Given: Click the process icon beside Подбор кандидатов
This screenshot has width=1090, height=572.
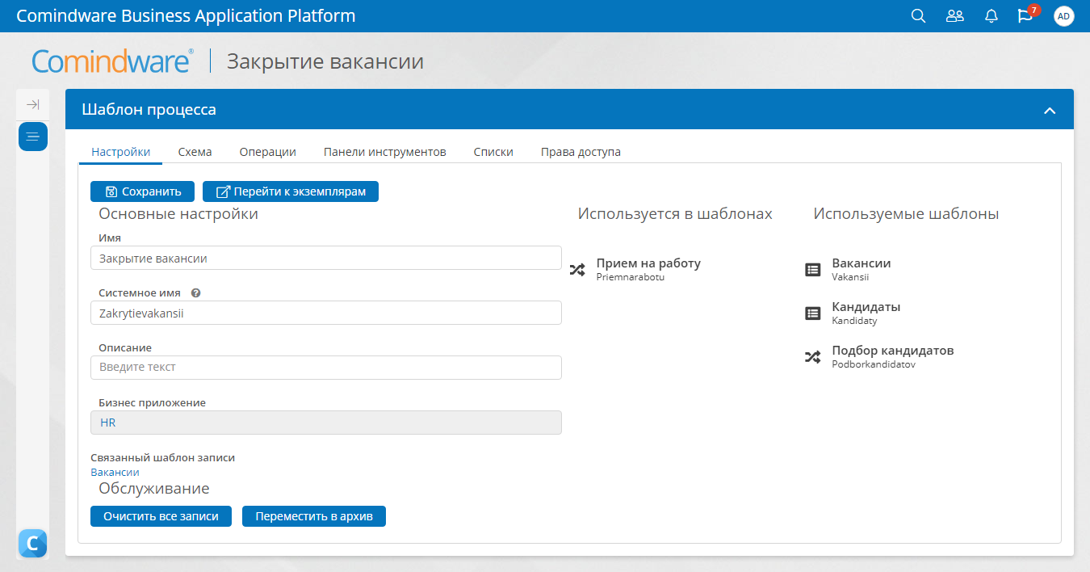Looking at the screenshot, I should click(x=813, y=357).
